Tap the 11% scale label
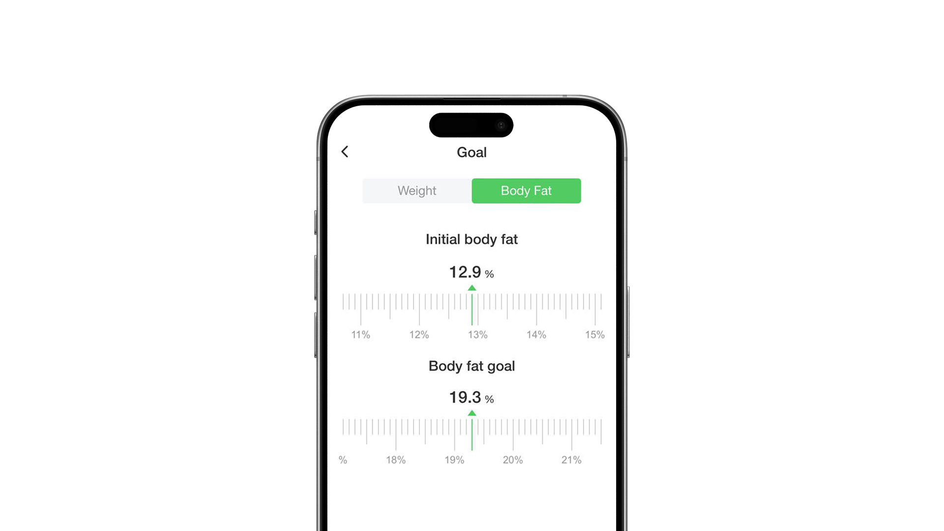Screen dimensions: 944x531 click(360, 334)
